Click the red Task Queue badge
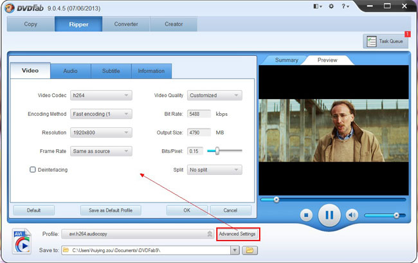This screenshot has width=418, height=263. 408,34
